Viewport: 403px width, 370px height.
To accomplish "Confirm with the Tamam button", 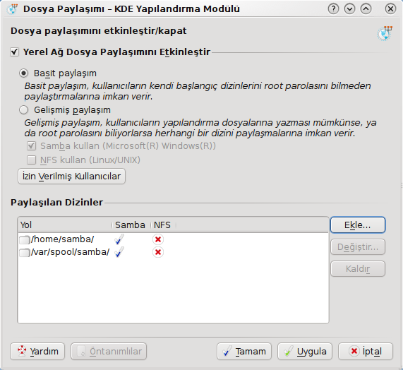I will (x=244, y=351).
